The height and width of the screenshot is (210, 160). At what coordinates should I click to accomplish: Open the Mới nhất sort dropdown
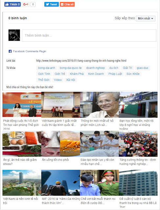click(146, 18)
